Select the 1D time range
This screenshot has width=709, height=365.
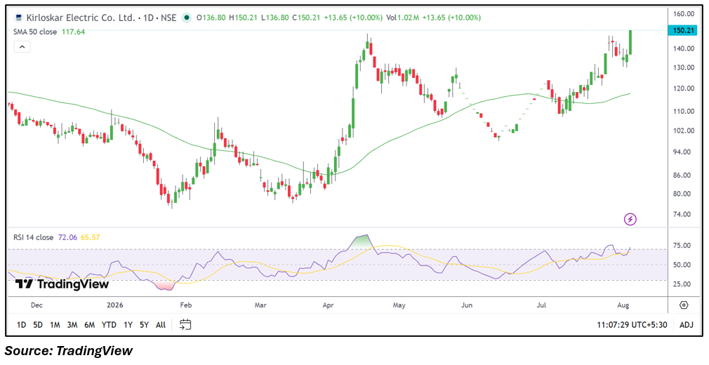click(x=21, y=325)
